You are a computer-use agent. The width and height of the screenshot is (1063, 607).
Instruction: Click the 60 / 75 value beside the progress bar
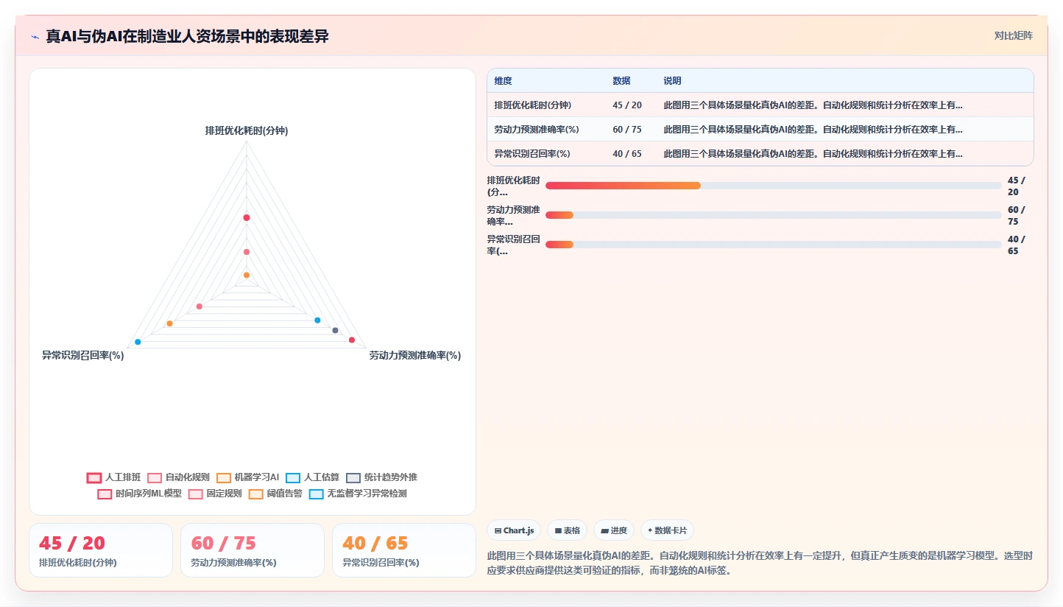(x=1017, y=215)
